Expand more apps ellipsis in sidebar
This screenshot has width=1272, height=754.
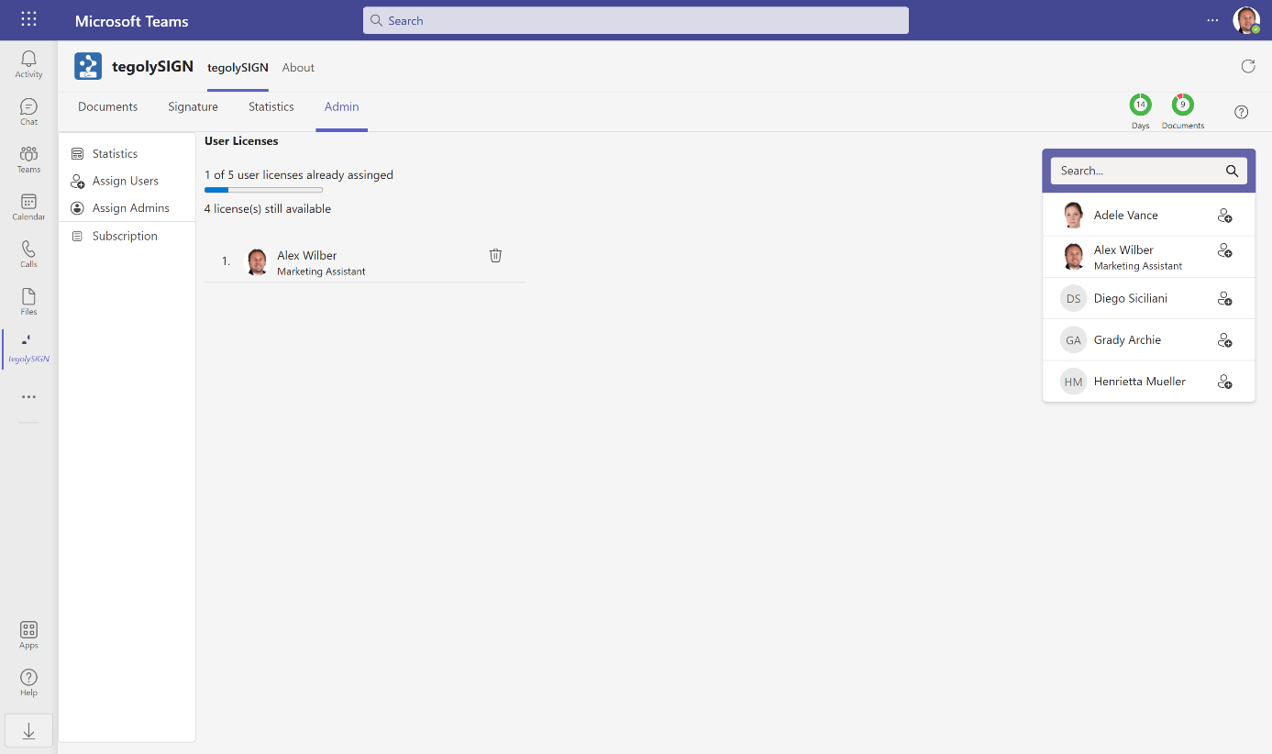[x=28, y=397]
